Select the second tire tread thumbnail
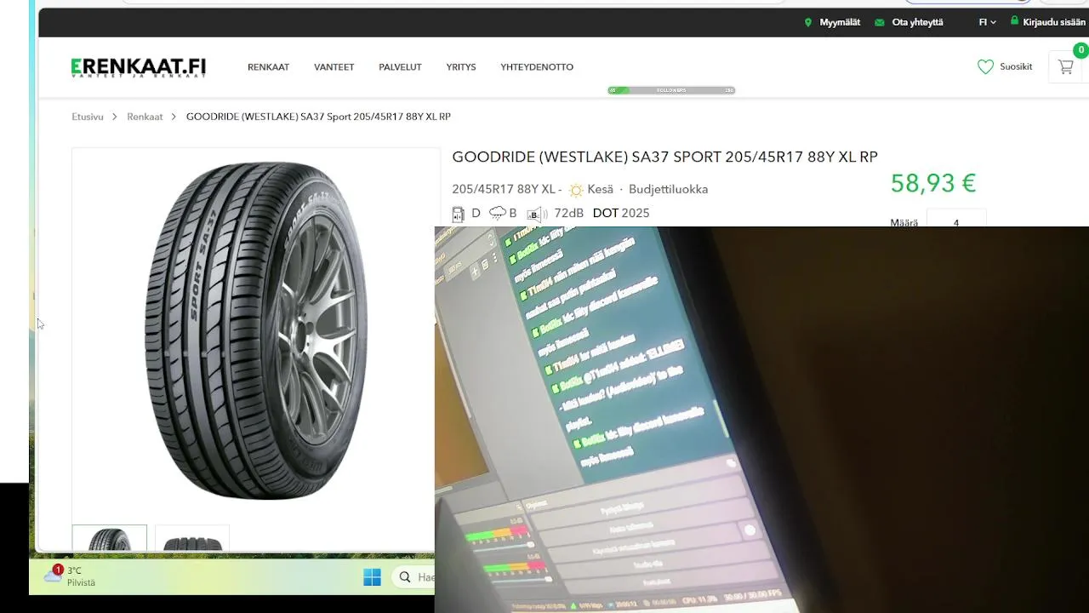This screenshot has height=613, width=1089. pos(192,539)
